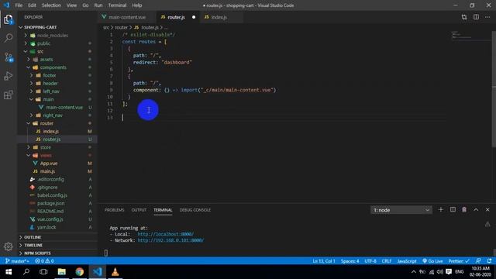Open the Search view in activity bar
The image size is (496, 279).
coord(9,38)
